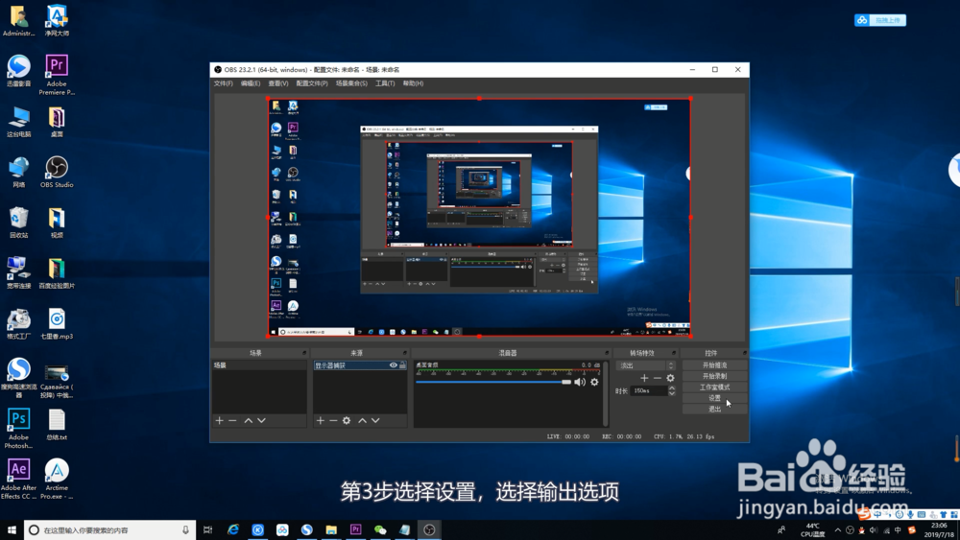
Task: Pop out the Controls dock panel
Action: 745,353
